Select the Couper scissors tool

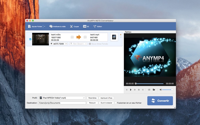click(74, 26)
